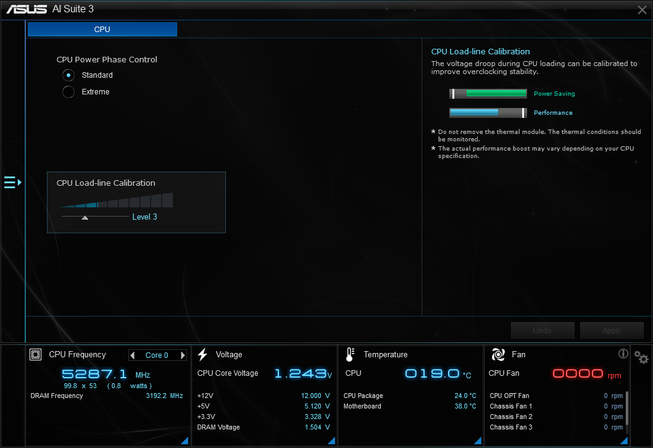Click the 99.8 x 53 multiplier text

click(80, 386)
